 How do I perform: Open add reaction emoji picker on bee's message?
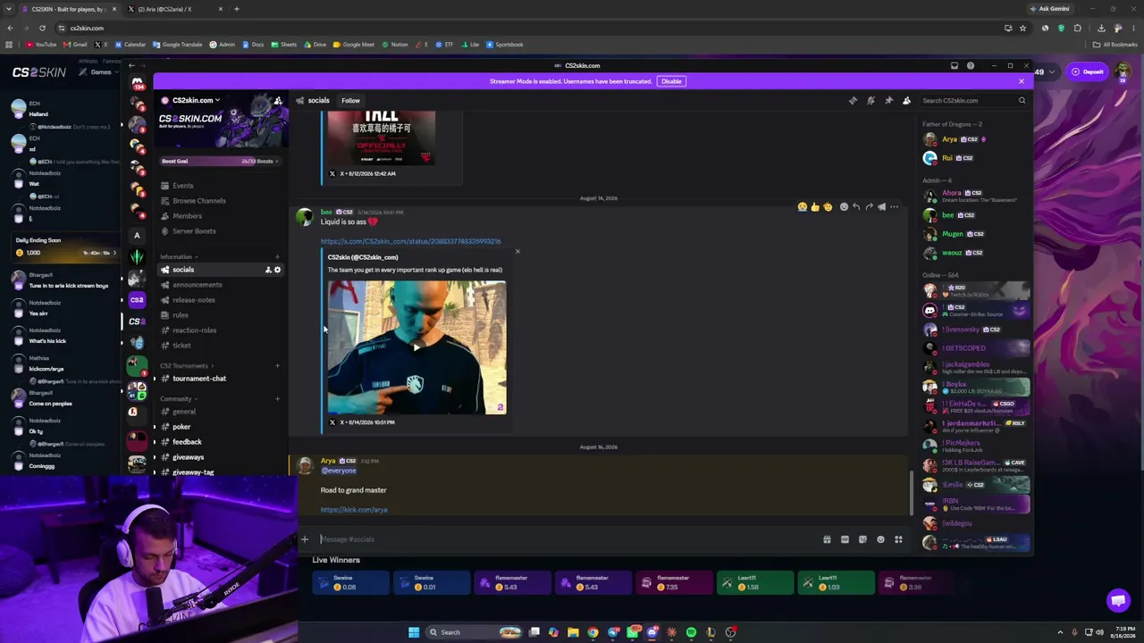844,207
